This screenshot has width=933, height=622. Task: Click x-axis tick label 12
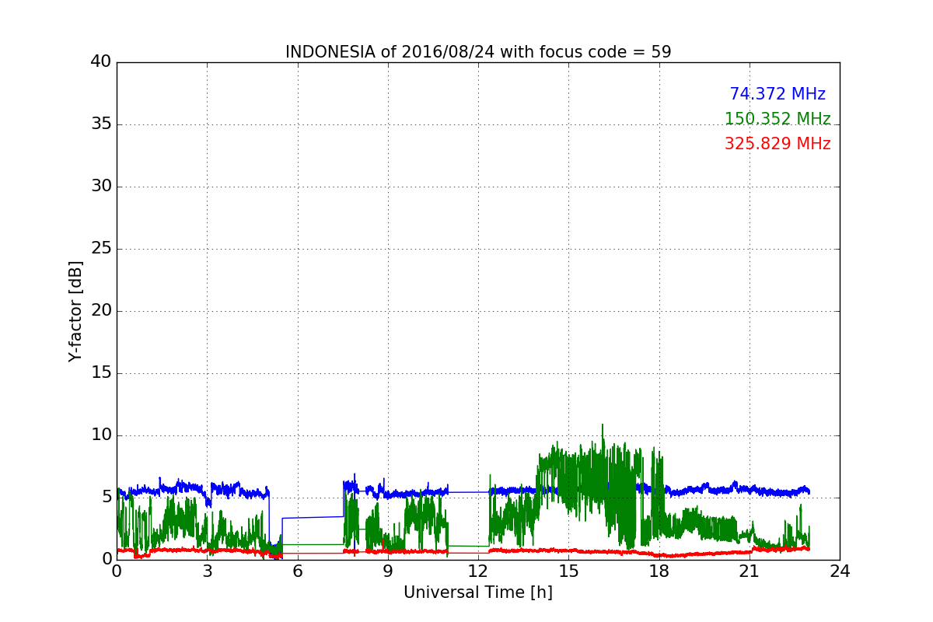point(478,571)
